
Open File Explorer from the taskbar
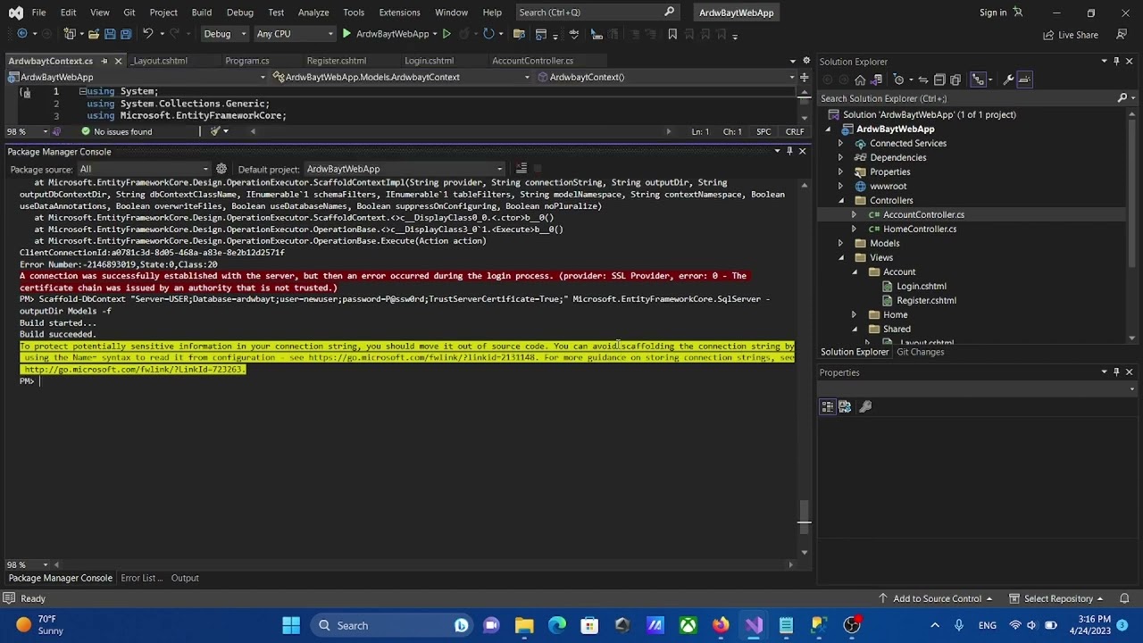coord(524,625)
